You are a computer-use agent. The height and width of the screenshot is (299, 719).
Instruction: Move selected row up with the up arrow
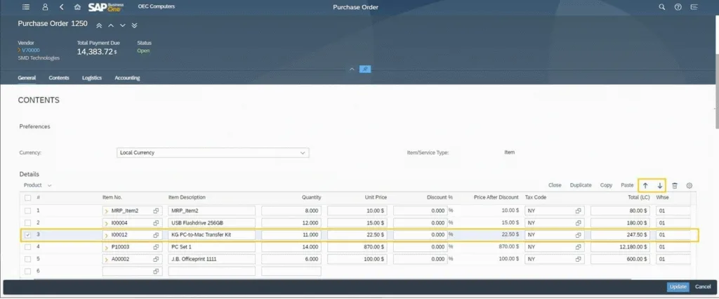(645, 185)
